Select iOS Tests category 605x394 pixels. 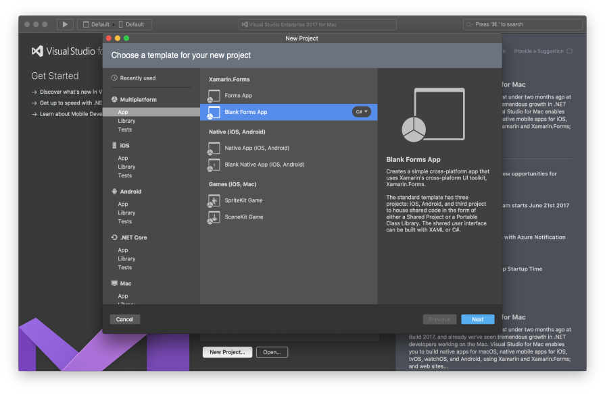click(x=124, y=175)
